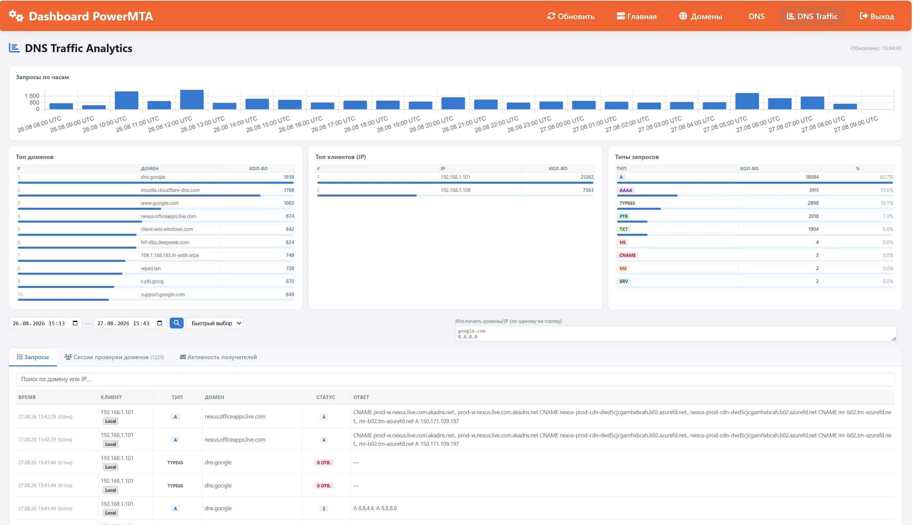913x525 pixels.
Task: Click count 21262 for 192.168.1.101
Action: coord(587,177)
